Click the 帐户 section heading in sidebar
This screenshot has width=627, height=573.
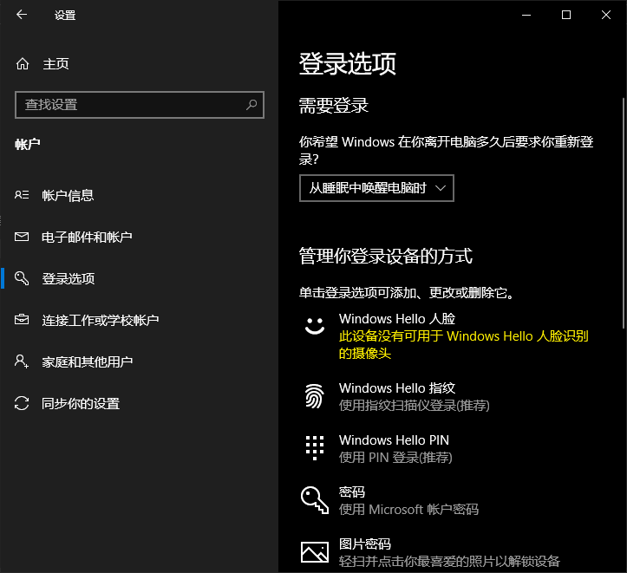click(x=28, y=144)
